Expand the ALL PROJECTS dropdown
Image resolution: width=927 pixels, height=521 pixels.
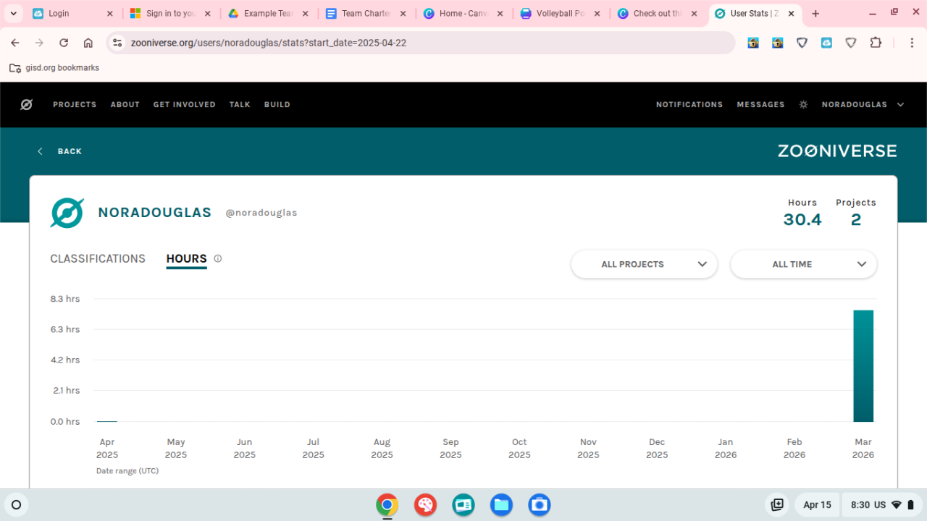pyautogui.click(x=644, y=264)
